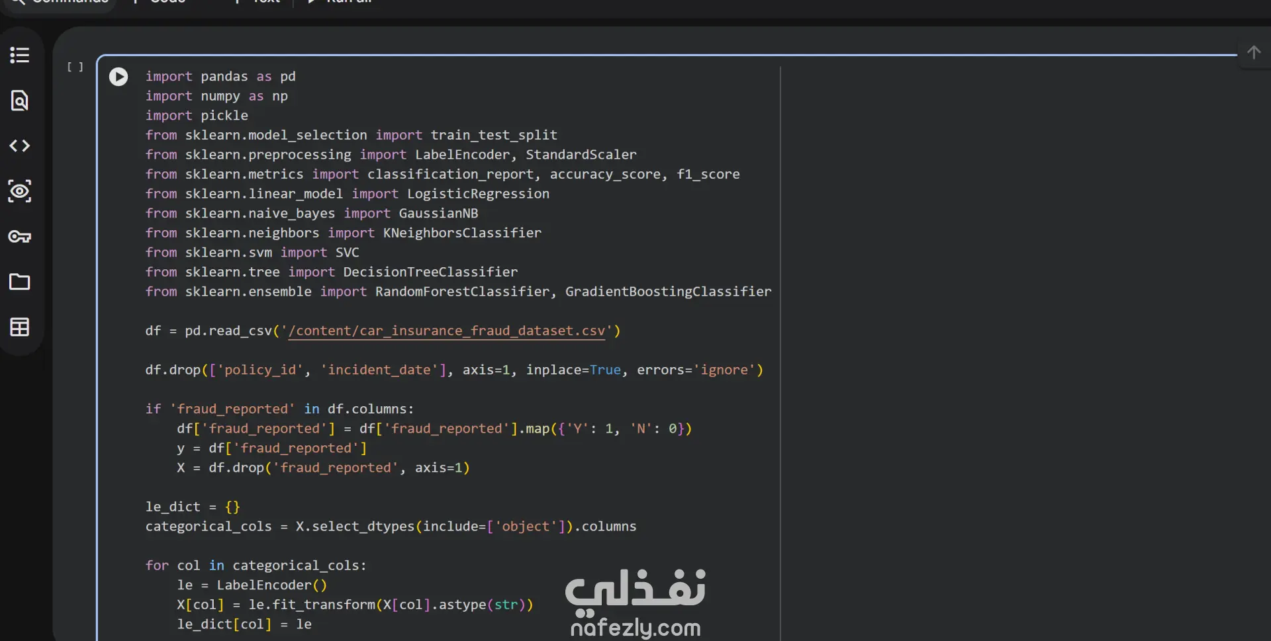The width and height of the screenshot is (1271, 641).
Task: Click the cell execution count brackets
Action: coord(75,67)
